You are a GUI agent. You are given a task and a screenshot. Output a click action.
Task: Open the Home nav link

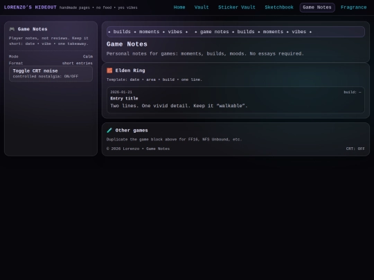179,8
